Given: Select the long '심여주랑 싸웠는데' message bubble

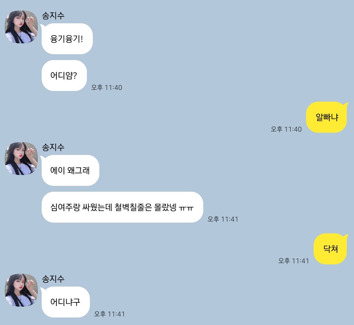Looking at the screenshot, I should 122,207.
